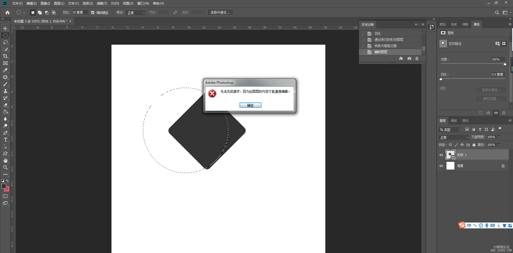
Task: Select the Quick Selection tool
Action: coord(5,49)
